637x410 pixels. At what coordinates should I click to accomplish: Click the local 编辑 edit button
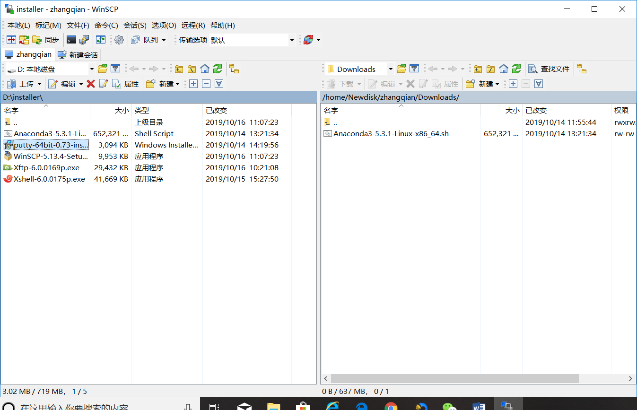(x=62, y=84)
